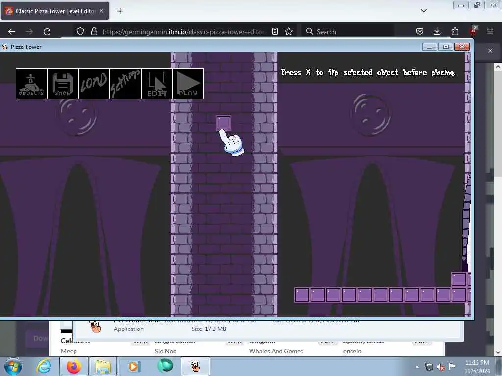502x376 pixels.
Task: Toggle reader view in address bar
Action: (275, 31)
